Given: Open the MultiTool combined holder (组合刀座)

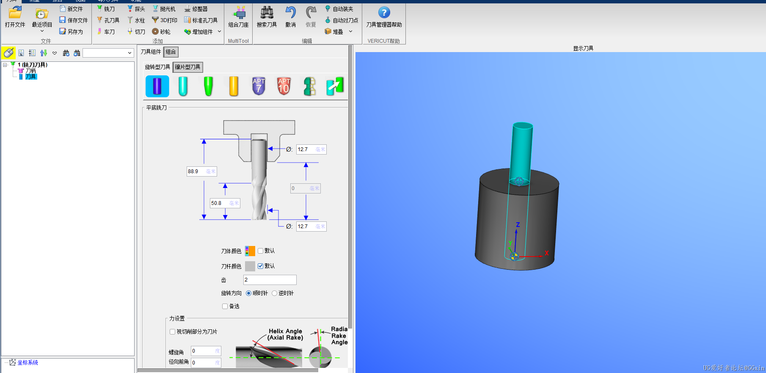Looking at the screenshot, I should click(x=238, y=17).
